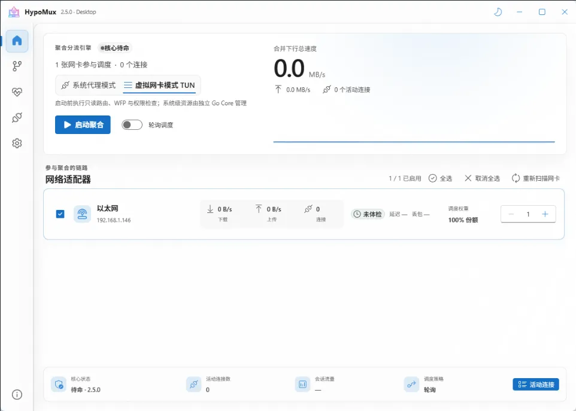The image size is (576, 411).
Task: Open the connections plug sidebar icon
Action: pyautogui.click(x=17, y=117)
